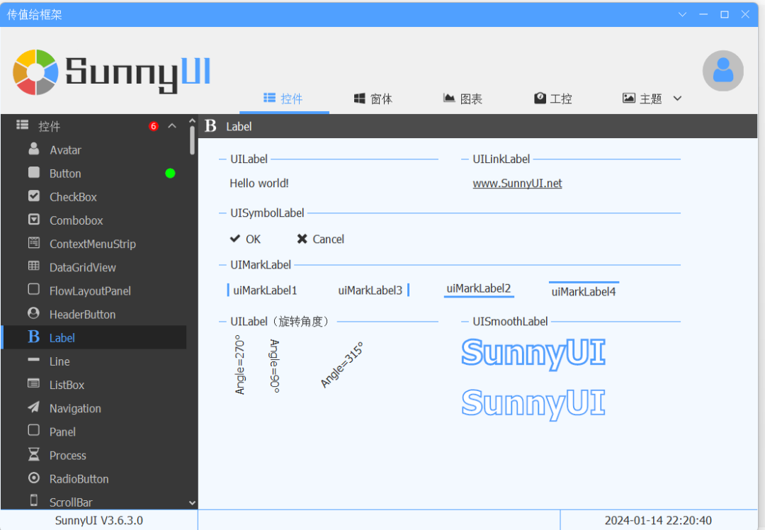This screenshot has height=530, width=765.
Task: Collapse the 控件 sidebar group chevron
Action: pos(171,126)
